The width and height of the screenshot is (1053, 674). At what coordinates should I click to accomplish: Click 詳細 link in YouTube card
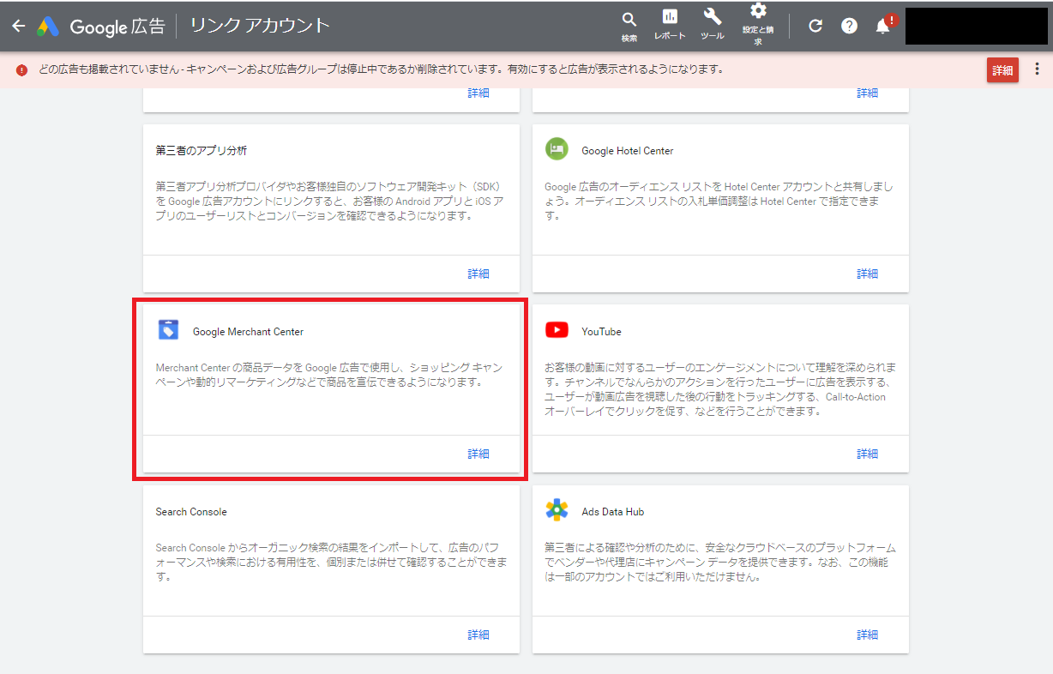(868, 454)
